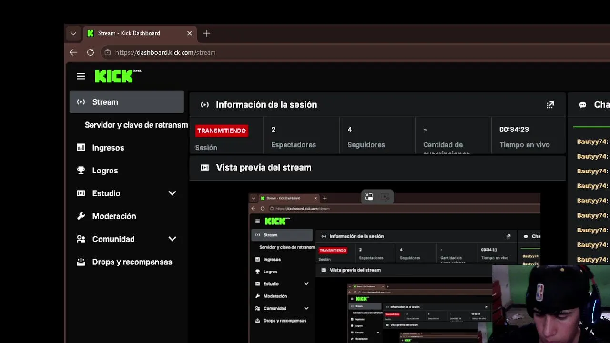The height and width of the screenshot is (343, 610).
Task: Click the Logros trophy icon
Action: tap(81, 171)
